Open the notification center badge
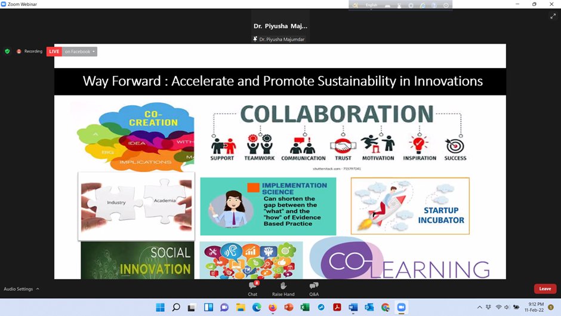This screenshot has width=561, height=316. 551,307
